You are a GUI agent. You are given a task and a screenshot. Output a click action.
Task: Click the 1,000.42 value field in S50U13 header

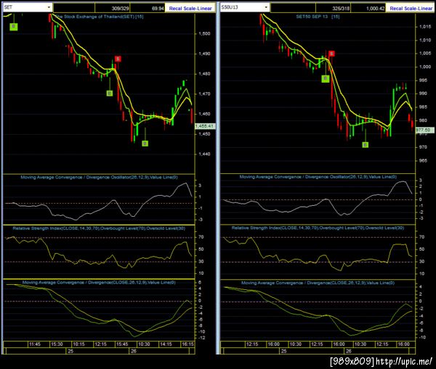368,8
